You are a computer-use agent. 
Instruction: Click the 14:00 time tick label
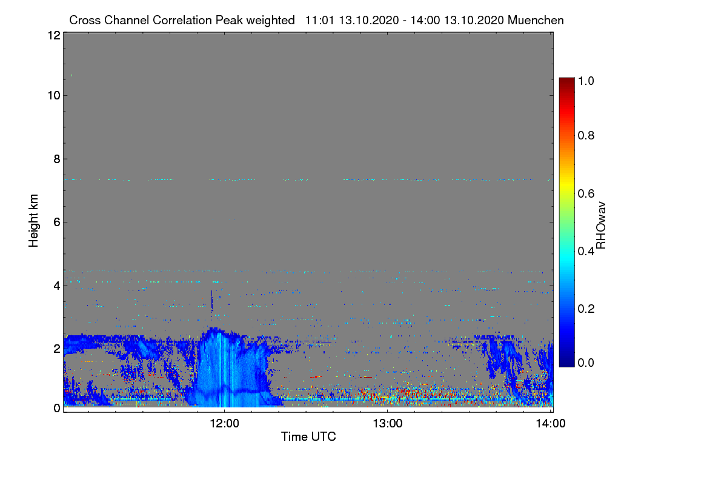point(551,423)
